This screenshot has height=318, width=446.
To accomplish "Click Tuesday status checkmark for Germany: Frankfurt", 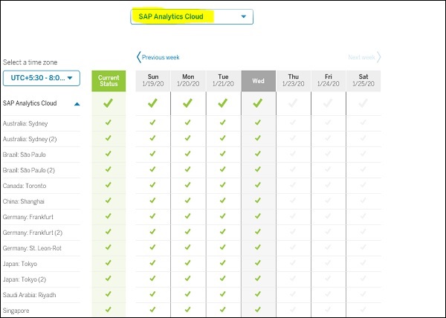I will [x=222, y=216].
